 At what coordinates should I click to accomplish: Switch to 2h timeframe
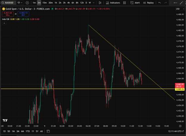(x=60, y=3)
